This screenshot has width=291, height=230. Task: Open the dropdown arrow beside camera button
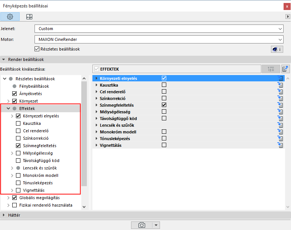point(156,225)
